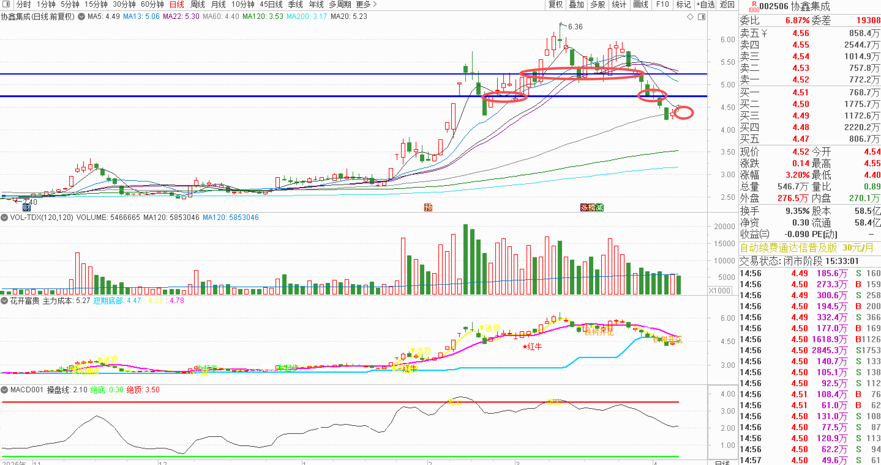
Task: Switch to the 周线 weekly tab
Action: point(197,5)
